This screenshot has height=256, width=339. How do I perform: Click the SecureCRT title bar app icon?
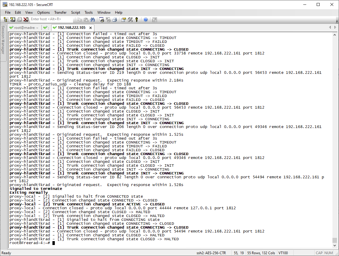point(5,4)
